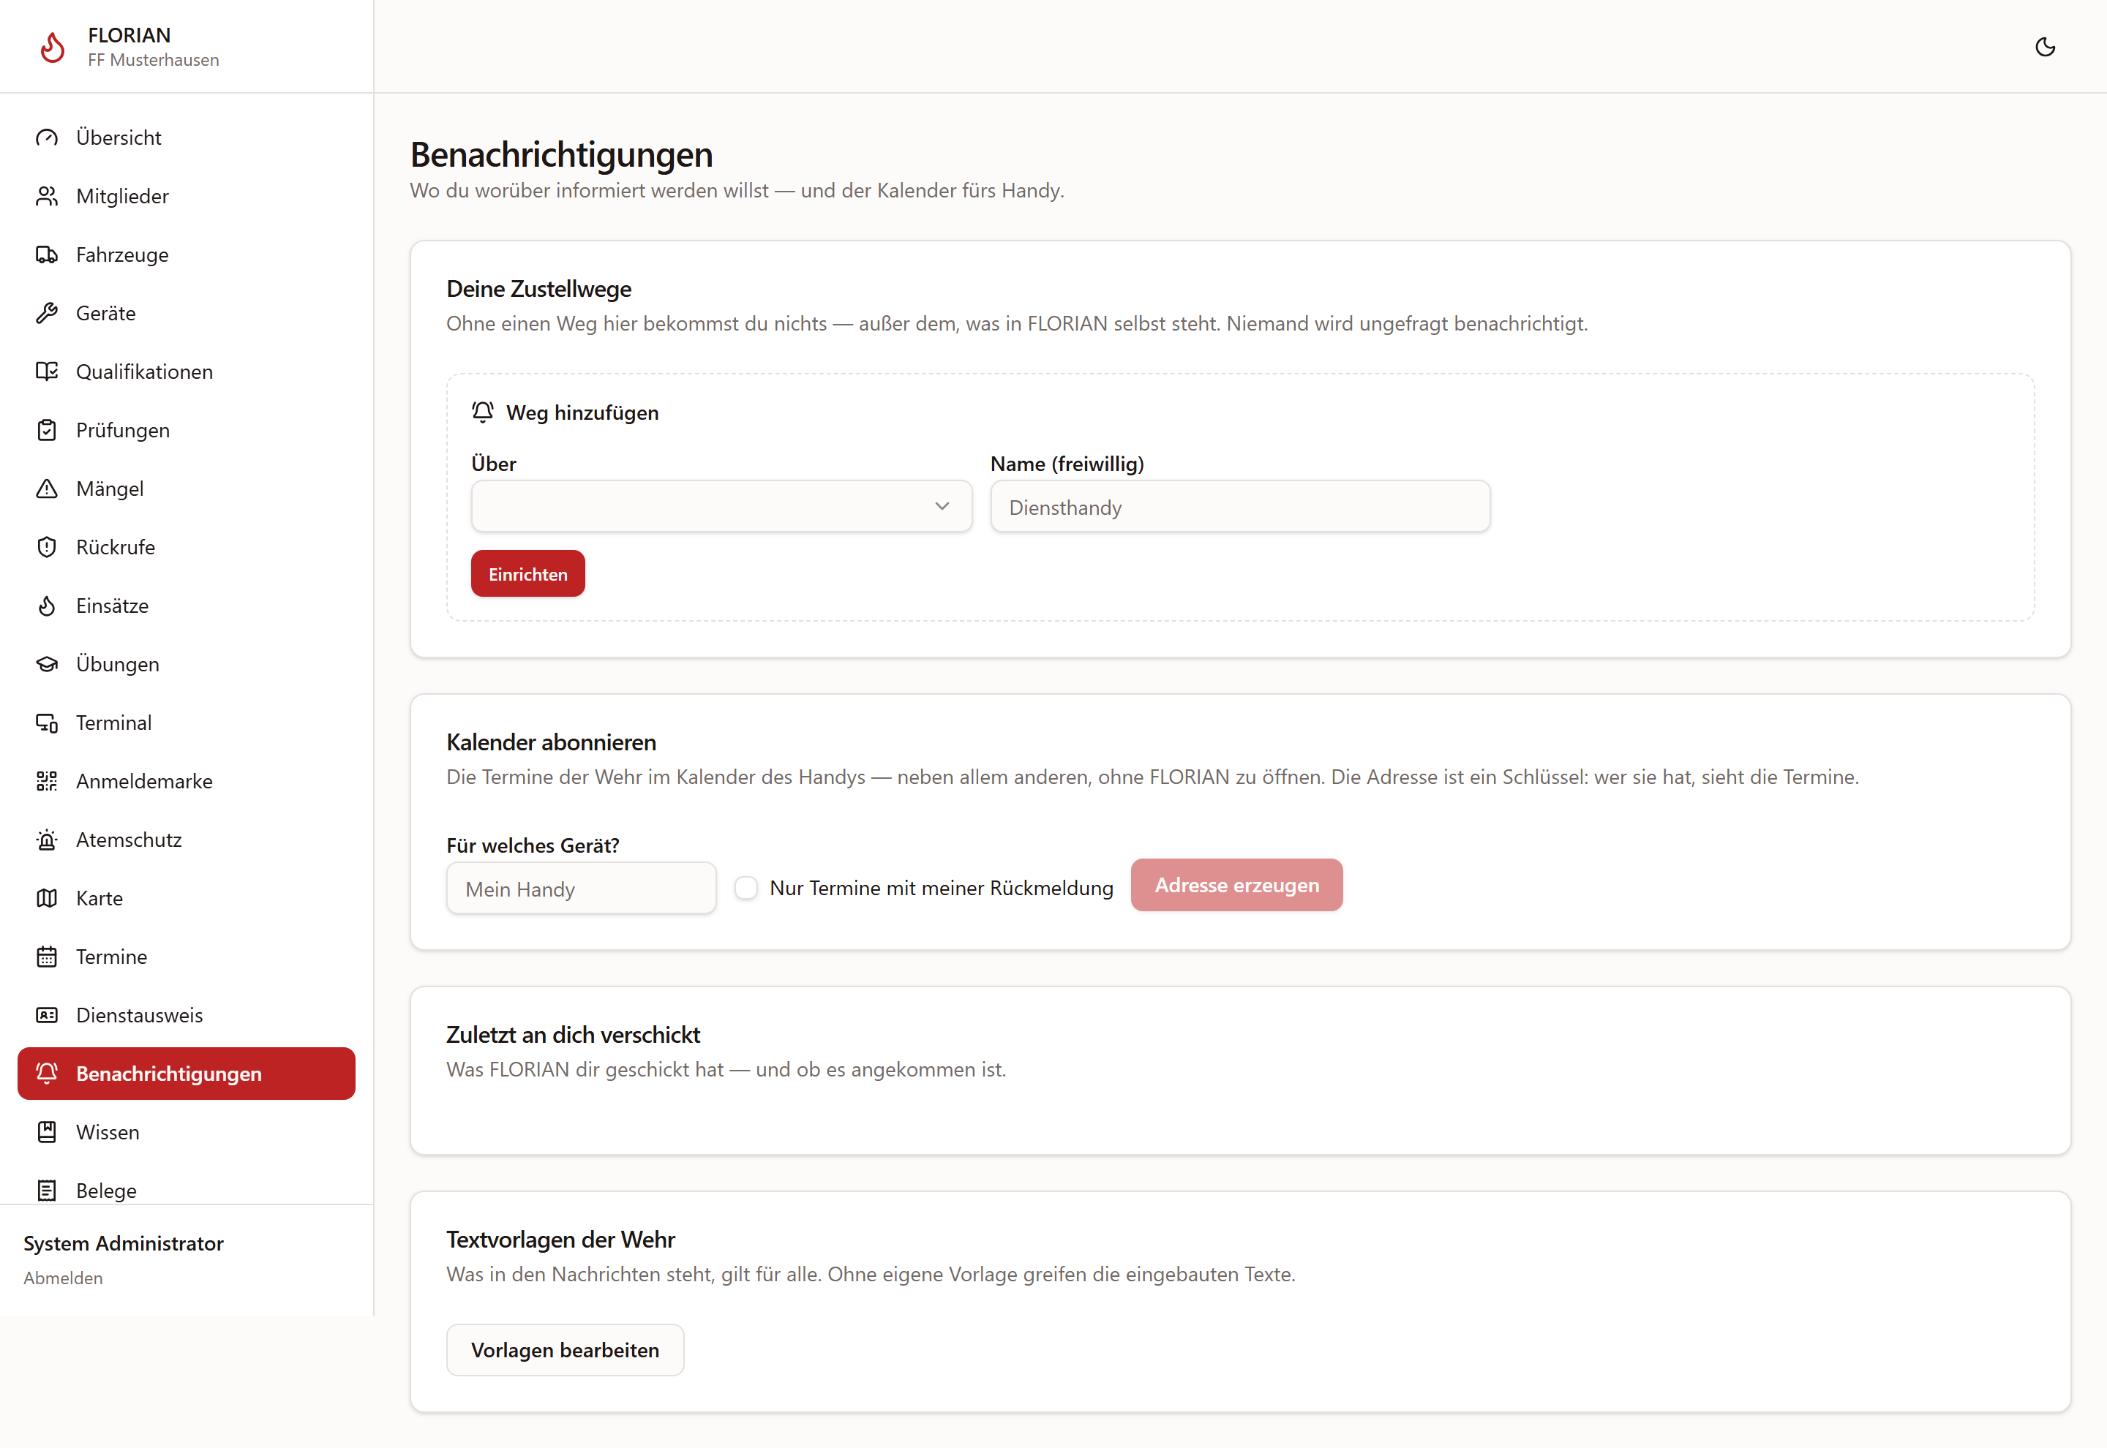The height and width of the screenshot is (1448, 2107).
Task: Open Fahrzeuge via truck icon
Action: click(x=46, y=254)
